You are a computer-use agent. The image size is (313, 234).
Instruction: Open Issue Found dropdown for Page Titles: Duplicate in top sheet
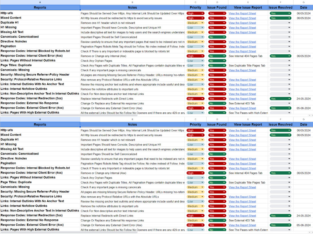tap(217, 66)
